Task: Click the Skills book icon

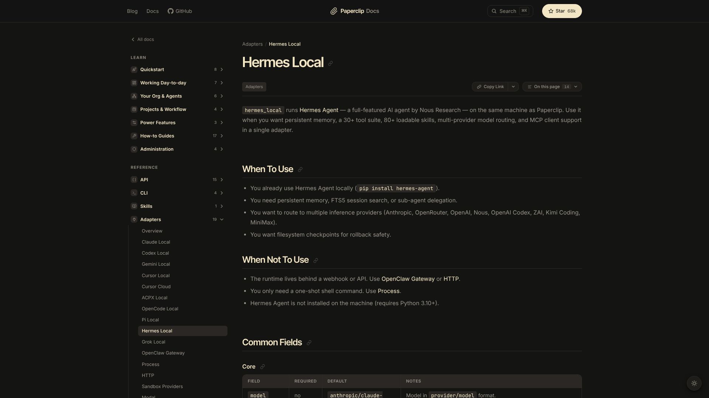Action: click(134, 206)
